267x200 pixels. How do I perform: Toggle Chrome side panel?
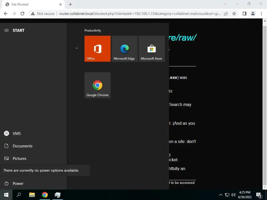click(x=245, y=14)
